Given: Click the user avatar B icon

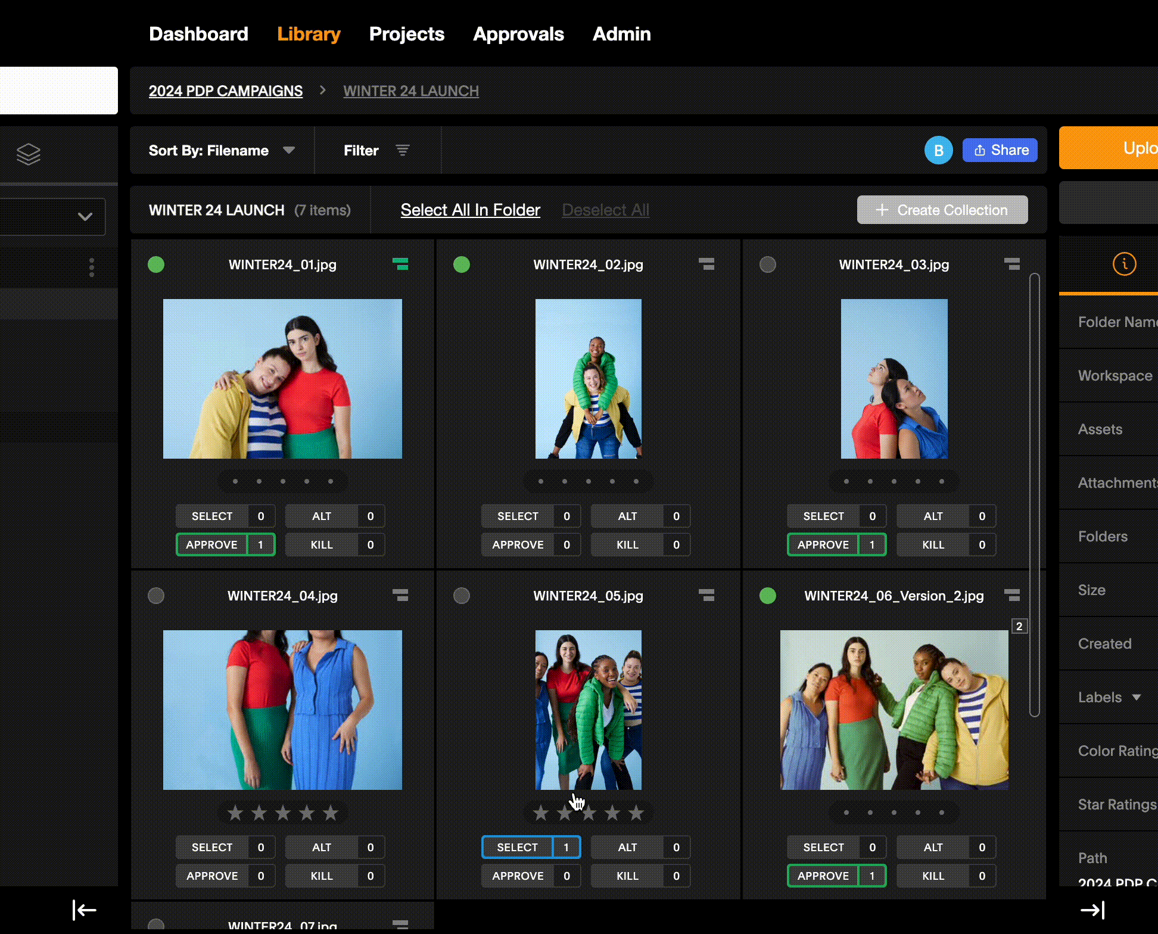Looking at the screenshot, I should pyautogui.click(x=938, y=150).
